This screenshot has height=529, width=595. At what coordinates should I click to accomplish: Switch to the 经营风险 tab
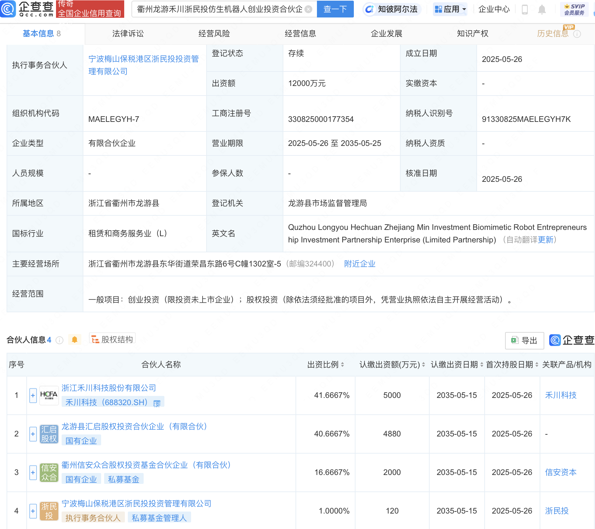click(x=214, y=34)
